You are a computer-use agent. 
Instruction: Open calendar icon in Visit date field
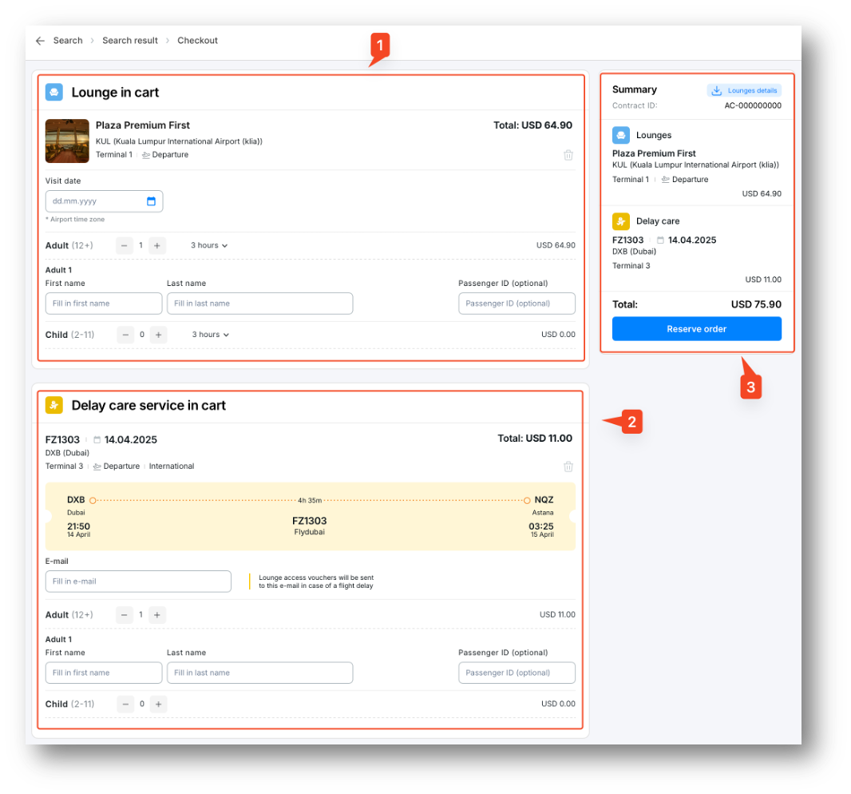click(151, 201)
